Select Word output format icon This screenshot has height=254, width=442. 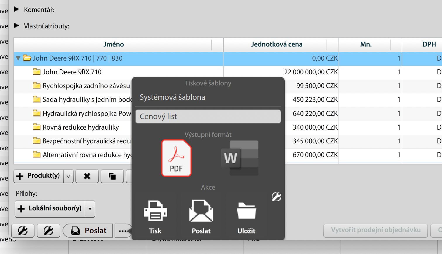pyautogui.click(x=240, y=158)
